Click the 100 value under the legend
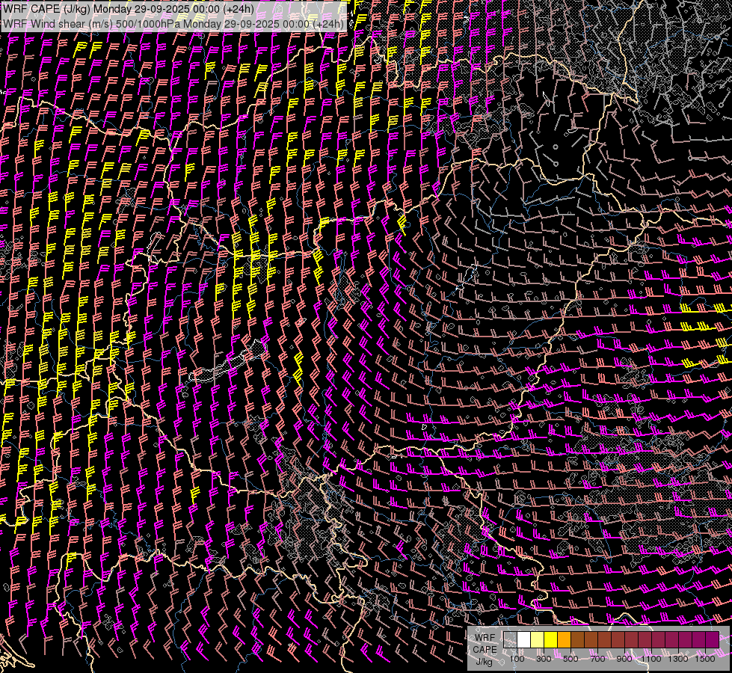Screen dimensions: 732x673 [517, 659]
